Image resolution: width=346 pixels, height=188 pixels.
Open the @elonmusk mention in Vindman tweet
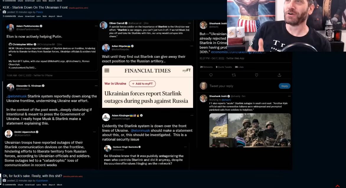17,96
